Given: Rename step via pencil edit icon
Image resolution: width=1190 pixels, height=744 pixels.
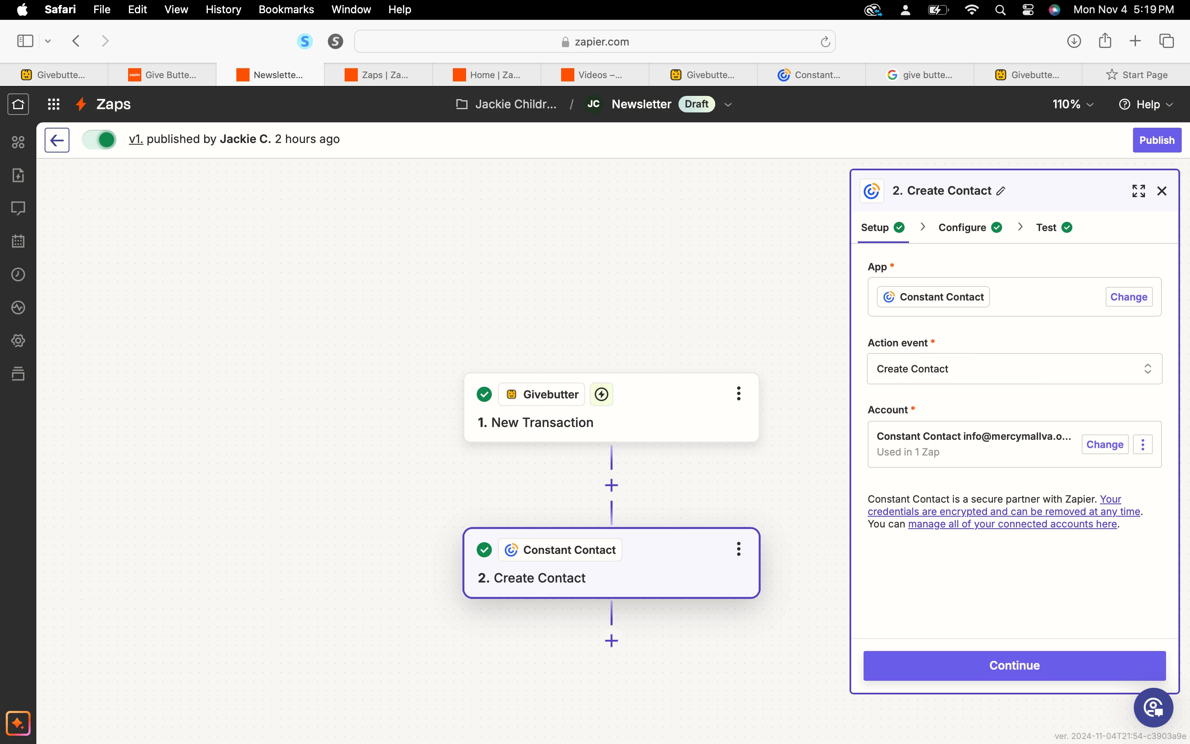Looking at the screenshot, I should coord(1001,191).
